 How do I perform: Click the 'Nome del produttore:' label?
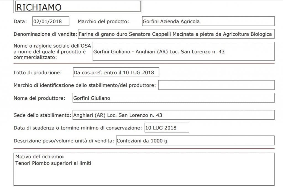coord(39,98)
